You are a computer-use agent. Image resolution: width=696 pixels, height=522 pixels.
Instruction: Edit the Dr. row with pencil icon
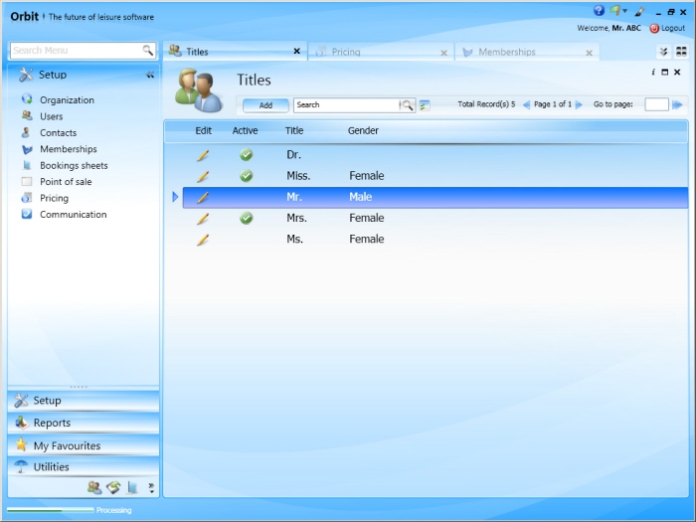point(203,155)
